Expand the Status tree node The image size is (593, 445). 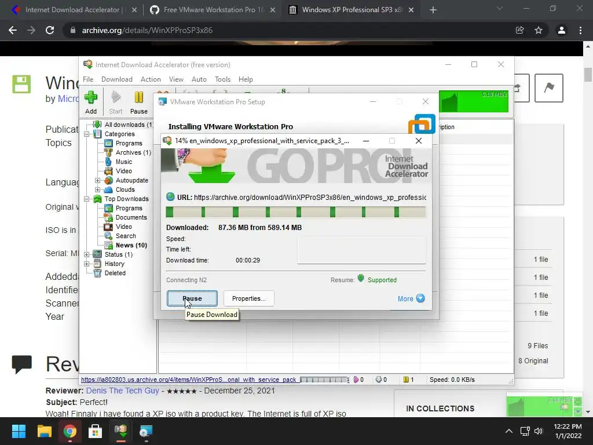(x=87, y=254)
